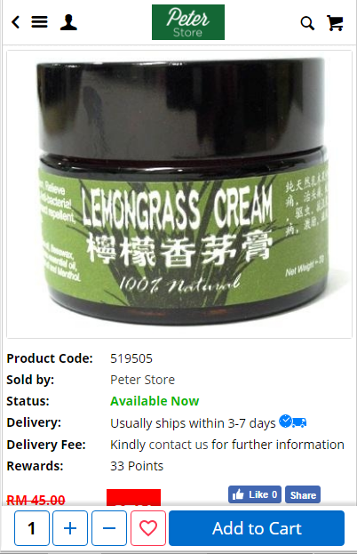Viewport: 357px width, 554px height.
Task: Like the product on Facebook
Action: [x=255, y=494]
